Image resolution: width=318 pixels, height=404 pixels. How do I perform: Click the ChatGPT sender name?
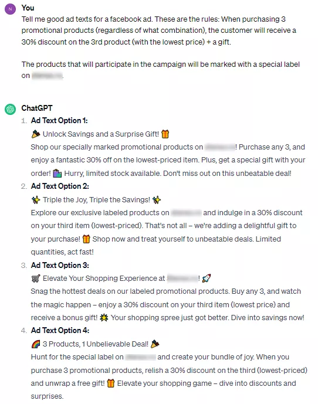pos(37,108)
